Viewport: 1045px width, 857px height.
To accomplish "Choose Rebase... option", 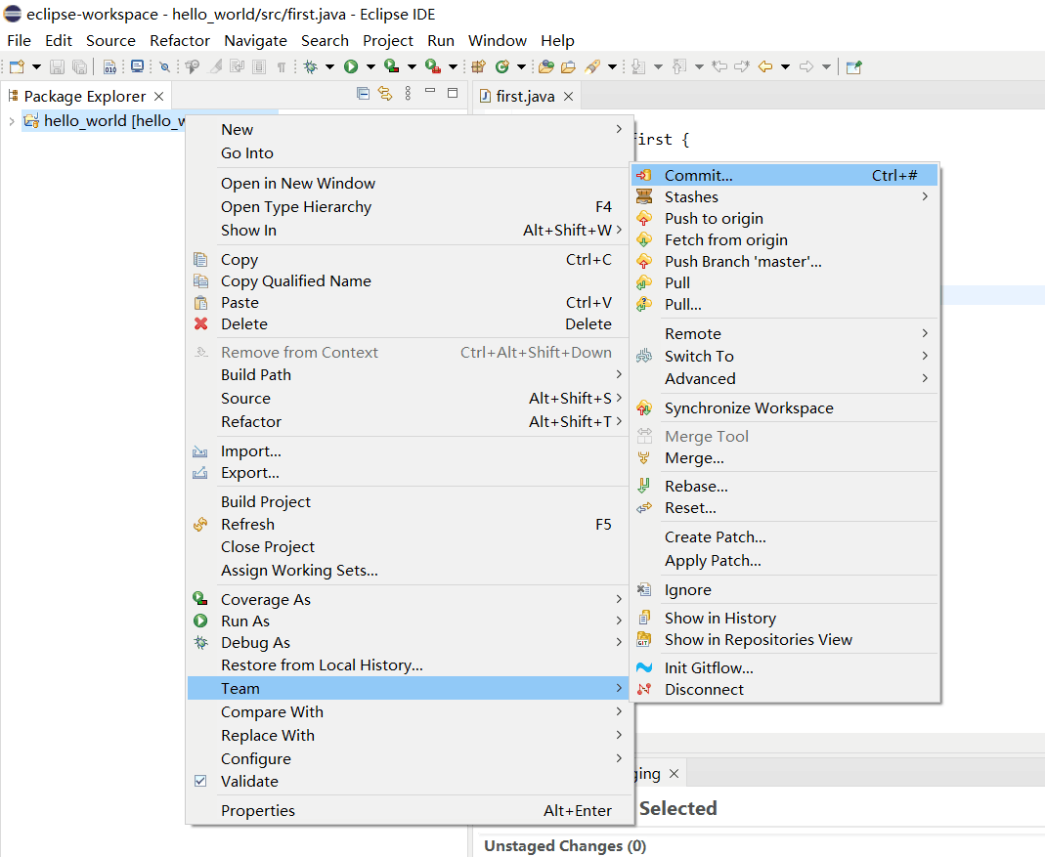I will pos(784,486).
